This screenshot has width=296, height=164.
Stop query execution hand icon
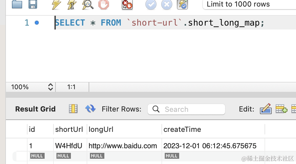(104, 5)
